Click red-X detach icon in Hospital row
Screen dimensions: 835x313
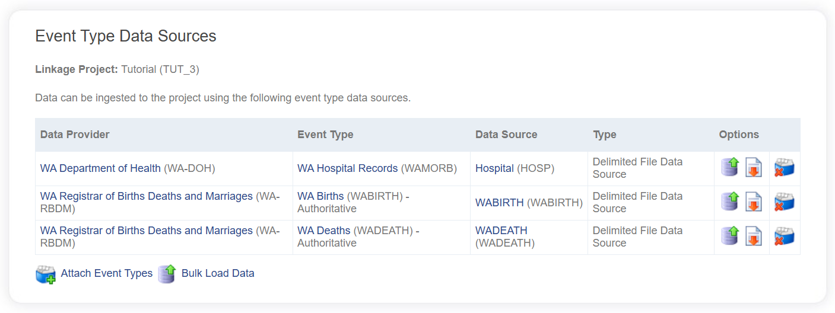(784, 168)
